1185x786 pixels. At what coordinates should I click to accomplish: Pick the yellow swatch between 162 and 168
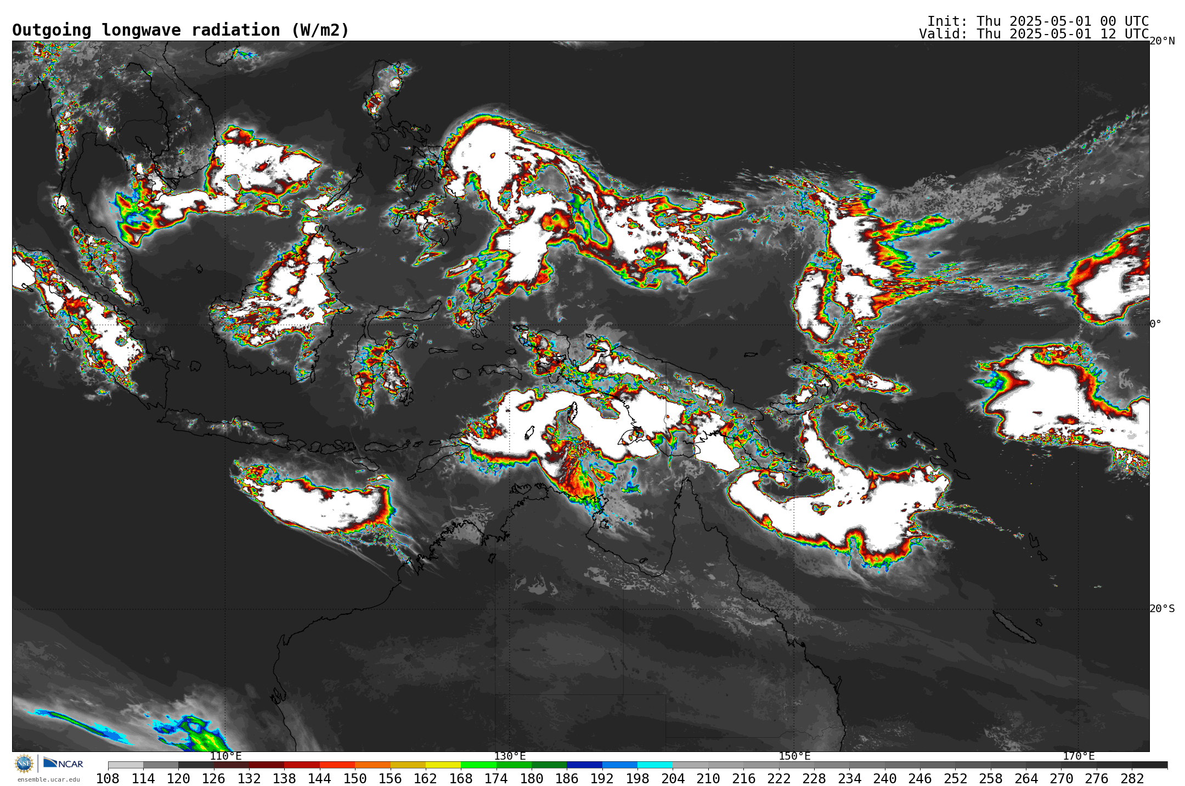443,765
